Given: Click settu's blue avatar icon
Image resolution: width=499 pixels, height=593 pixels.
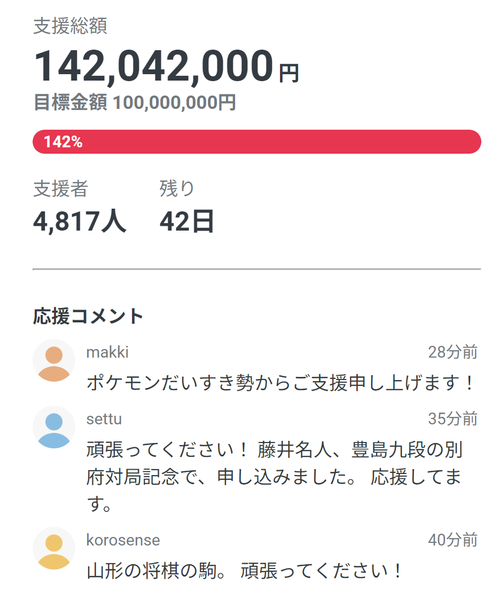Looking at the screenshot, I should pyautogui.click(x=54, y=427).
